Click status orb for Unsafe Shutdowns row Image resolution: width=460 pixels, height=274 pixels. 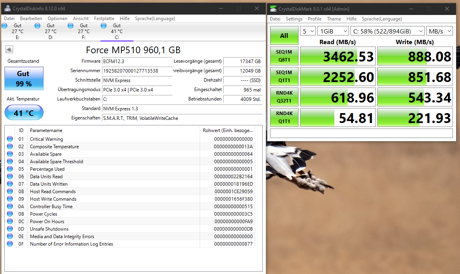tap(10, 229)
